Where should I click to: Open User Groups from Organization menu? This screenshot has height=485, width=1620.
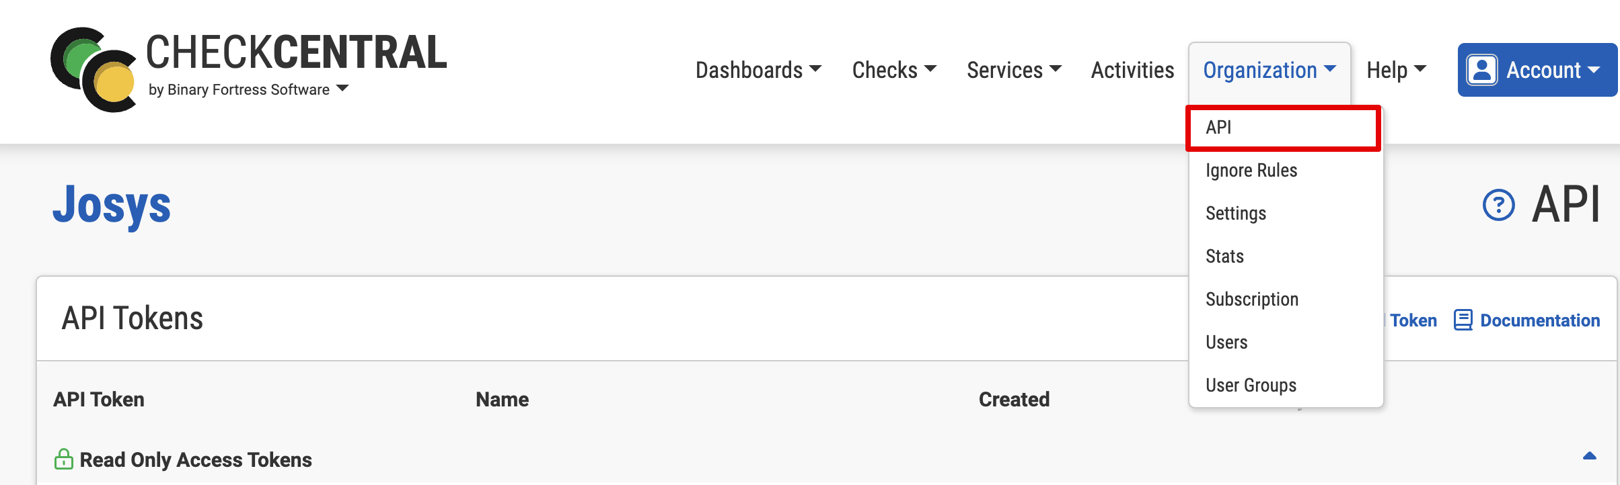(1251, 386)
